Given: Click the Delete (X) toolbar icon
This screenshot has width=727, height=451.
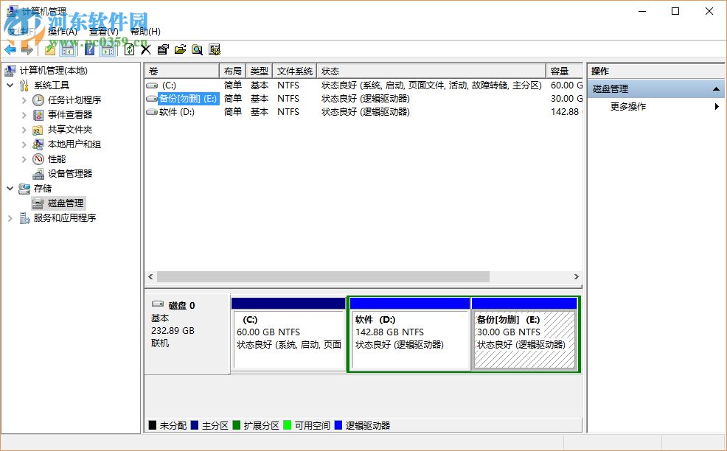Looking at the screenshot, I should (145, 49).
